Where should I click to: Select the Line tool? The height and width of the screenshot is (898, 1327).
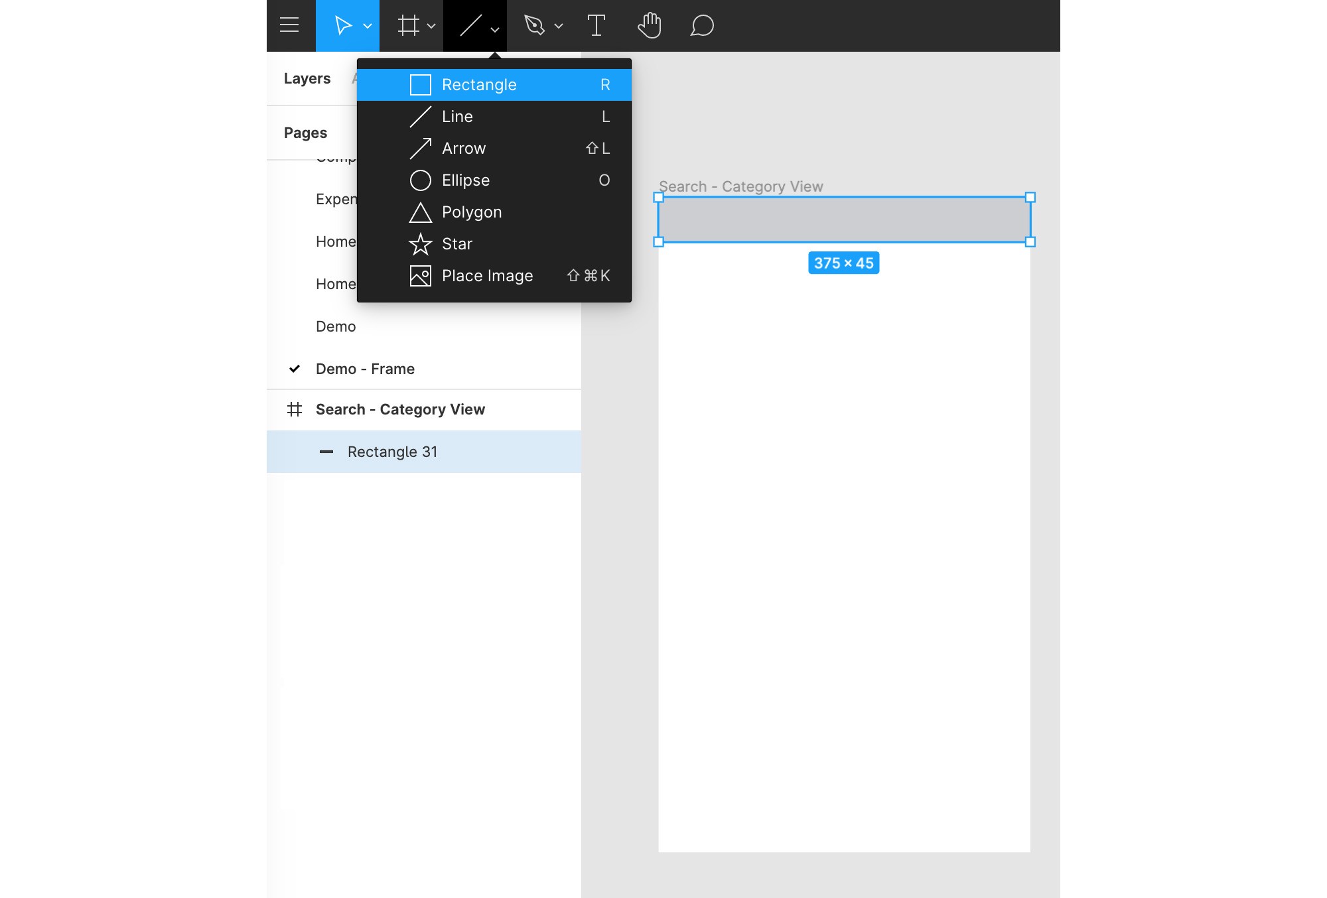(493, 116)
